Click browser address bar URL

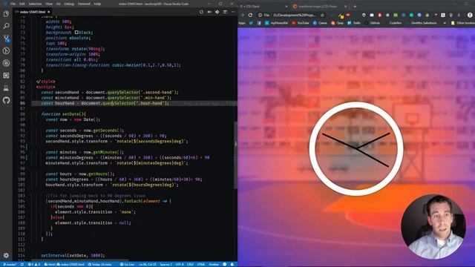(x=294, y=15)
